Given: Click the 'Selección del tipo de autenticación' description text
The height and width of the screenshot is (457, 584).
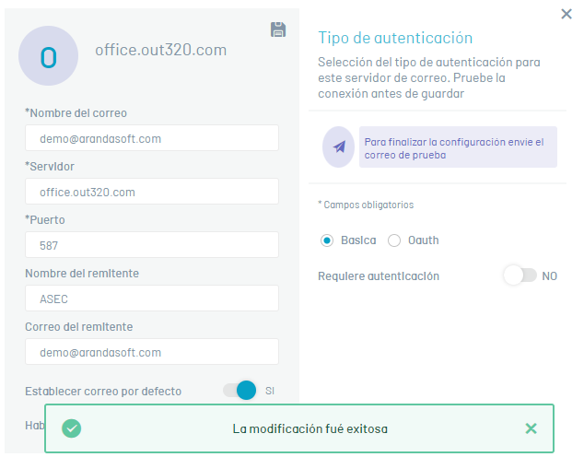Looking at the screenshot, I should [429, 77].
